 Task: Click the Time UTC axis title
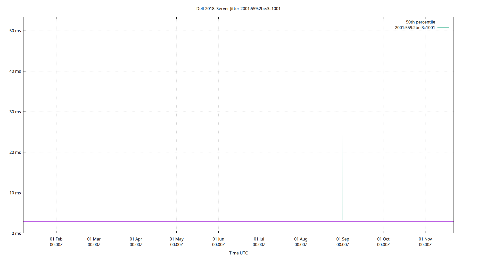pyautogui.click(x=238, y=253)
